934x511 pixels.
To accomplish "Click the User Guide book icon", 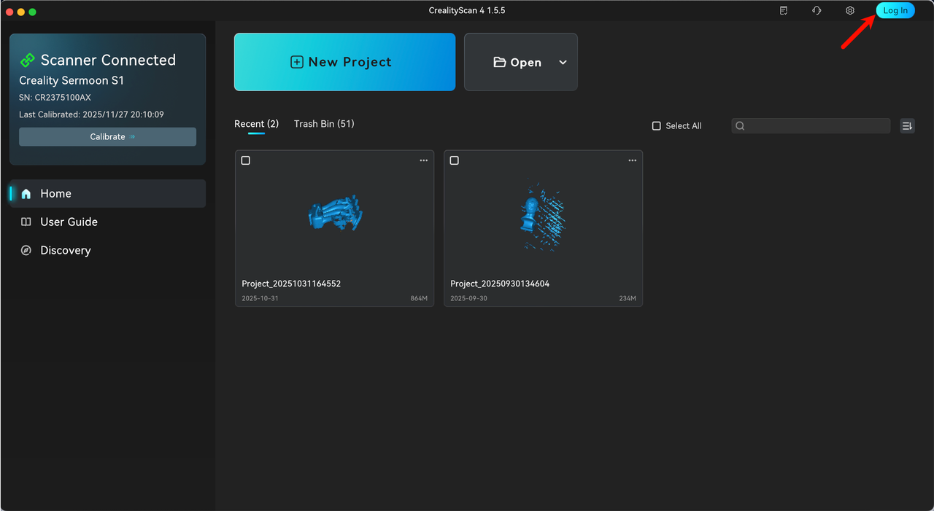I will click(26, 222).
